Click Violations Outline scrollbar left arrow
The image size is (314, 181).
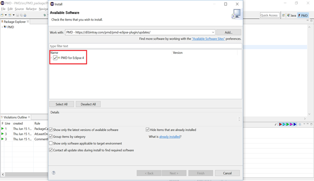[3, 174]
